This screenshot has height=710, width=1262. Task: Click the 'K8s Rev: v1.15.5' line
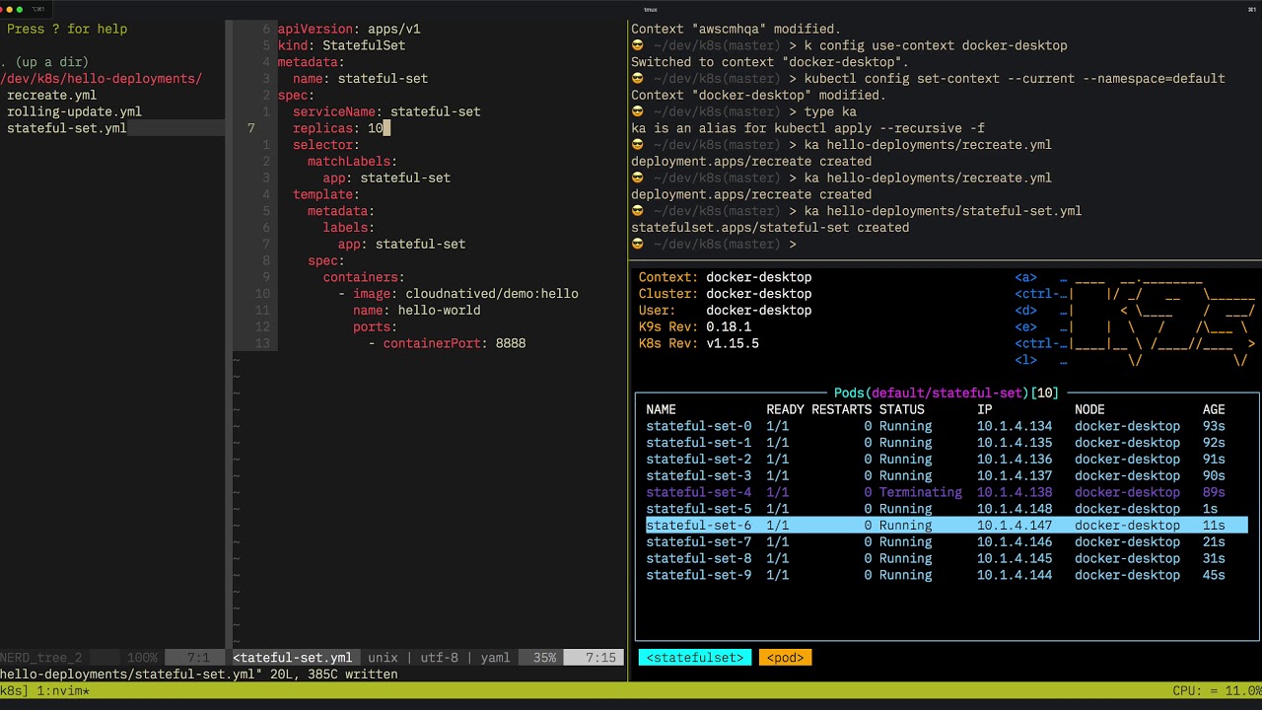click(699, 343)
